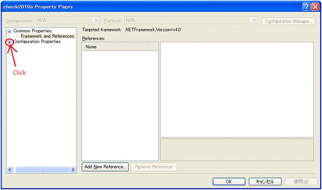Image resolution: width=322 pixels, height=190 pixels.
Task: Confirm the dialog with OK
Action: click(229, 182)
